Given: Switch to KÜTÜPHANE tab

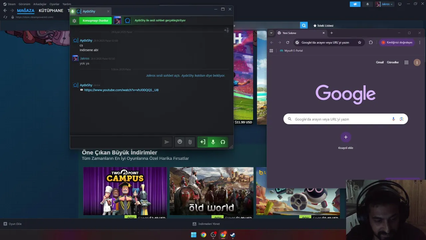Looking at the screenshot, I should (51, 11).
